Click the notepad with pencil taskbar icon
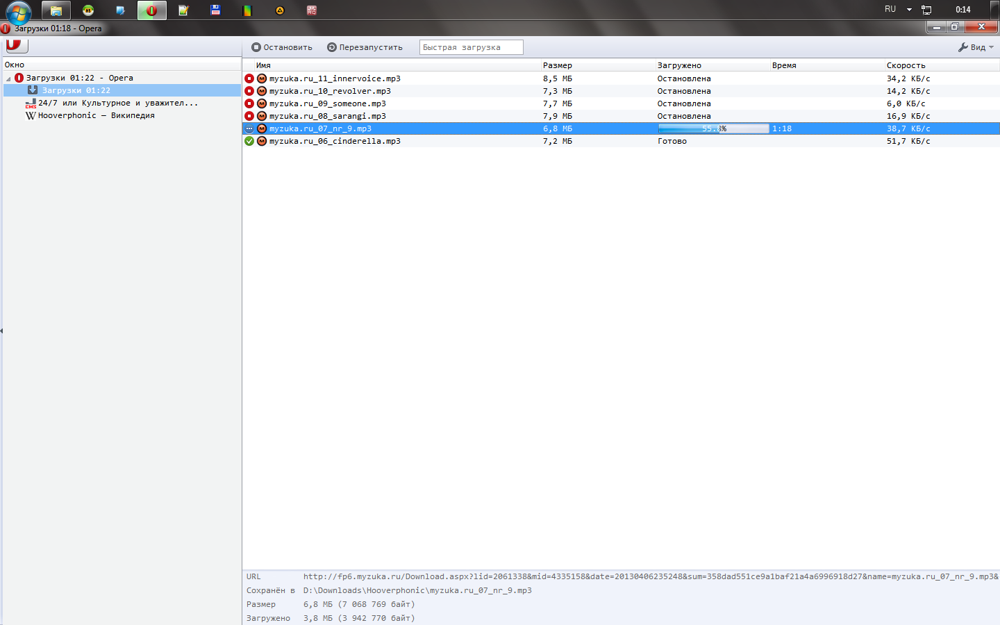The image size is (1000, 625). coord(183,10)
